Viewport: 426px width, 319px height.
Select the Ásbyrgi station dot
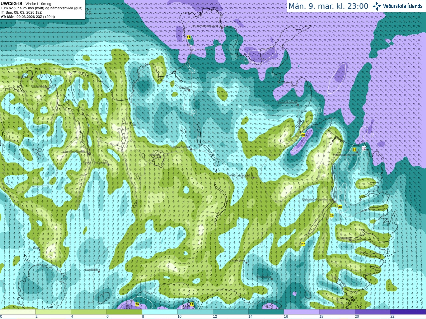click(x=189, y=90)
